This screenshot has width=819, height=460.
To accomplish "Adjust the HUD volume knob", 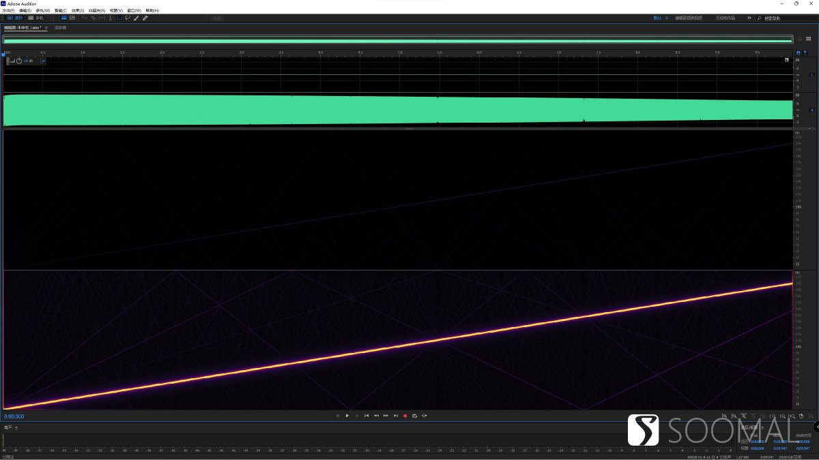I will click(x=19, y=61).
